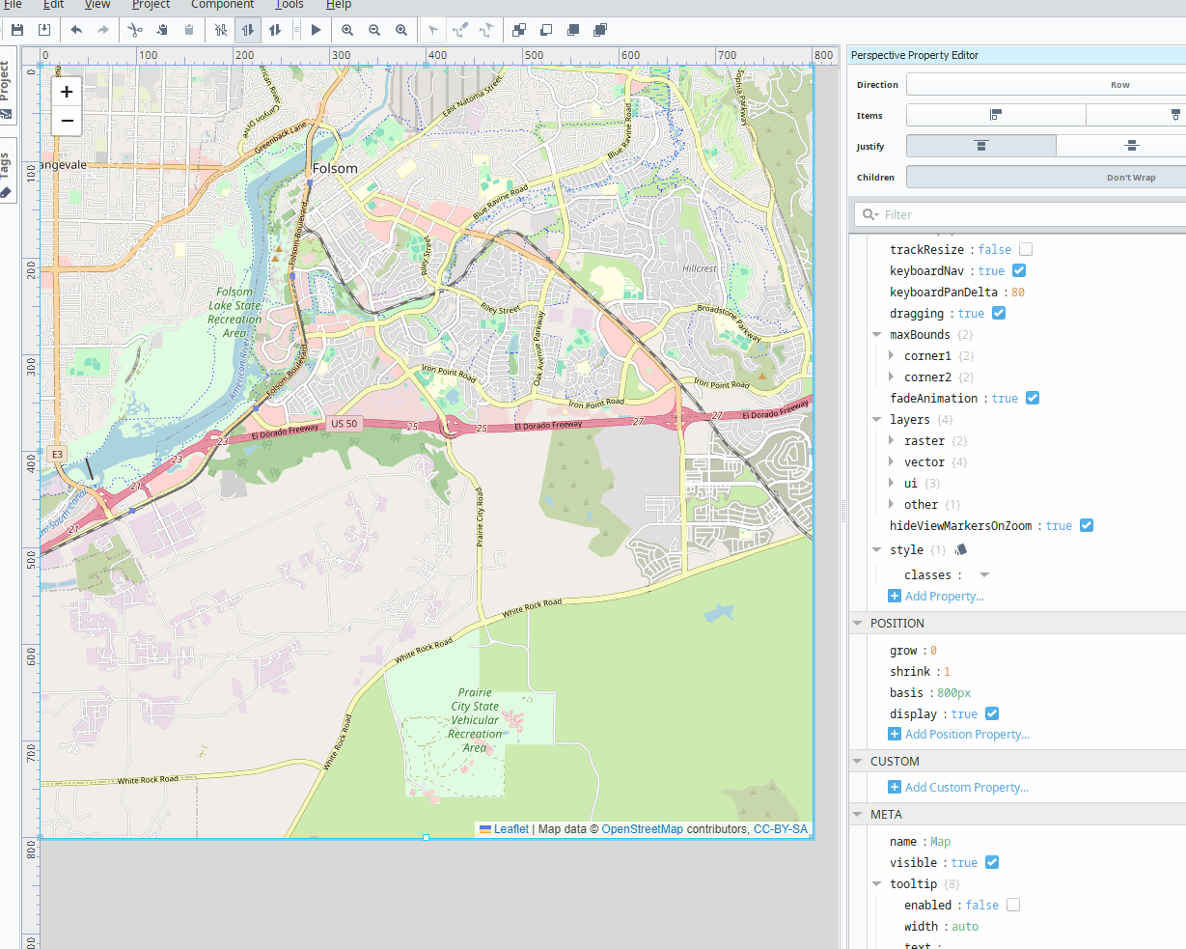Image resolution: width=1186 pixels, height=949 pixels.
Task: Click the Undo arrow icon
Action: [x=76, y=29]
